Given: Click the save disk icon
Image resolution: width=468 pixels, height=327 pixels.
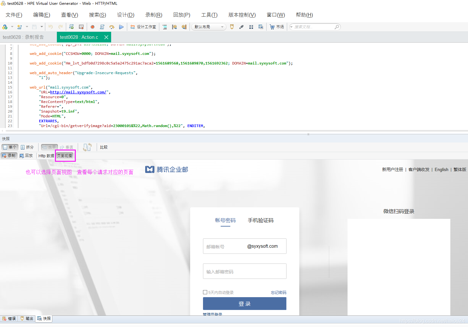Looking at the screenshot, I should 34,27.
